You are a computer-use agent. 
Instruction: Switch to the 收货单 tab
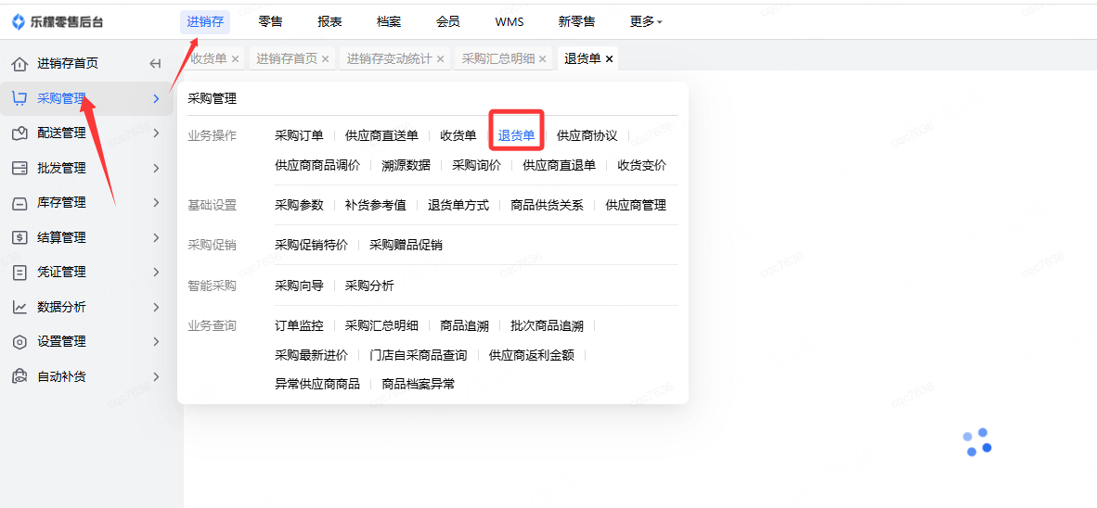(x=209, y=58)
